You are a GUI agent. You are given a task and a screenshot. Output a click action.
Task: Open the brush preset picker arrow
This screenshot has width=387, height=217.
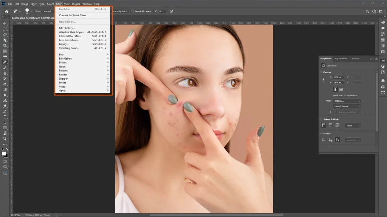click(x=31, y=11)
